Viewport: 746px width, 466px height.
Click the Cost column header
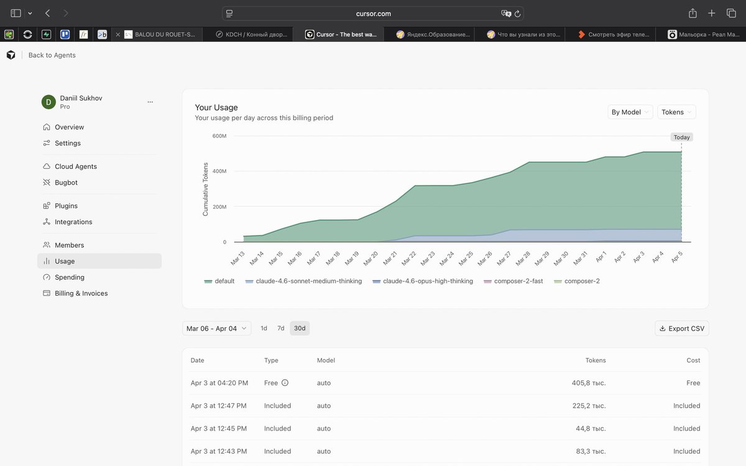pyautogui.click(x=693, y=360)
